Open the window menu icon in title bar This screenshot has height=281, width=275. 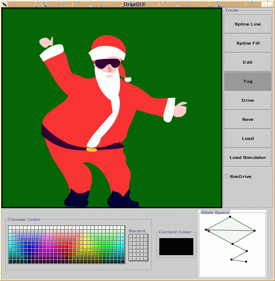[x=4, y=4]
